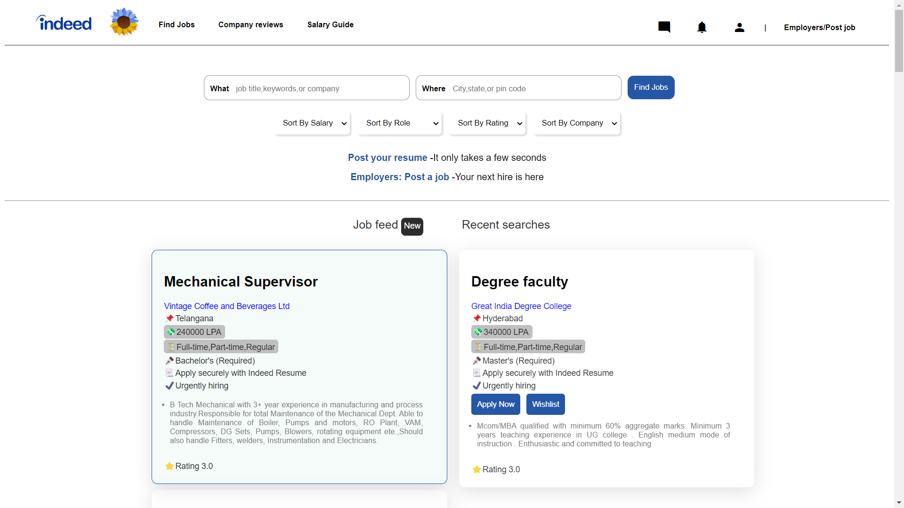Click star icon in Mechanical Supervisor rating
Screen dimensions: 904x508
(x=169, y=466)
